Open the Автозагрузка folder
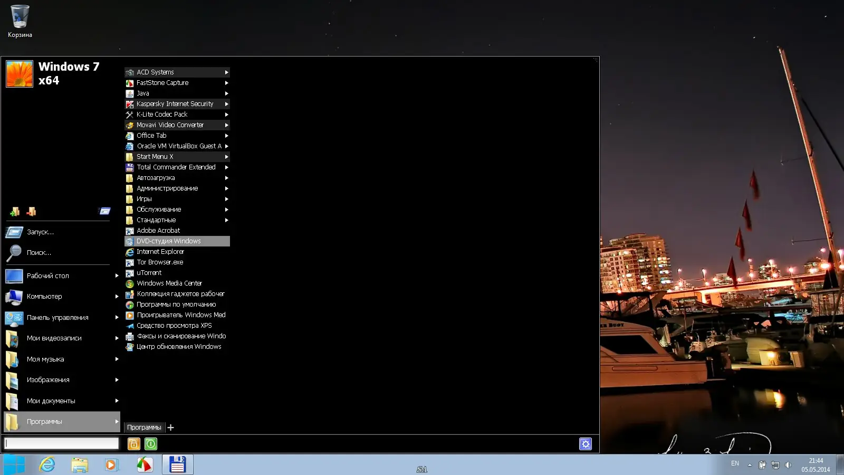 click(x=177, y=178)
